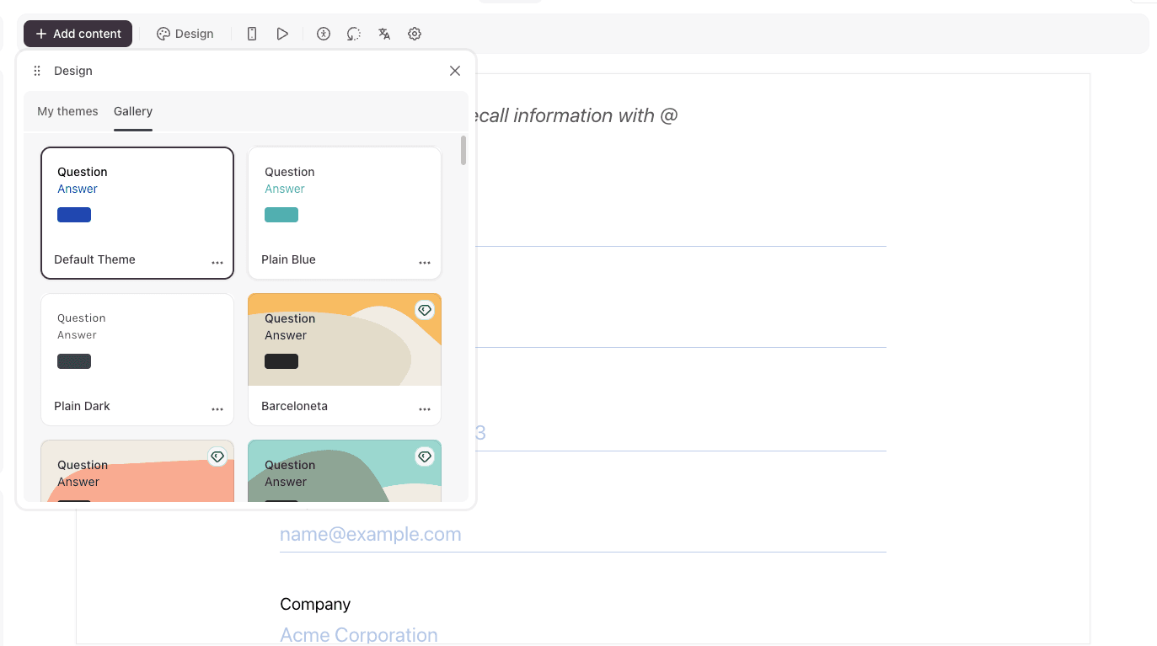The height and width of the screenshot is (646, 1157).
Task: Click the premium badge on the coral theme
Action: coord(217,456)
